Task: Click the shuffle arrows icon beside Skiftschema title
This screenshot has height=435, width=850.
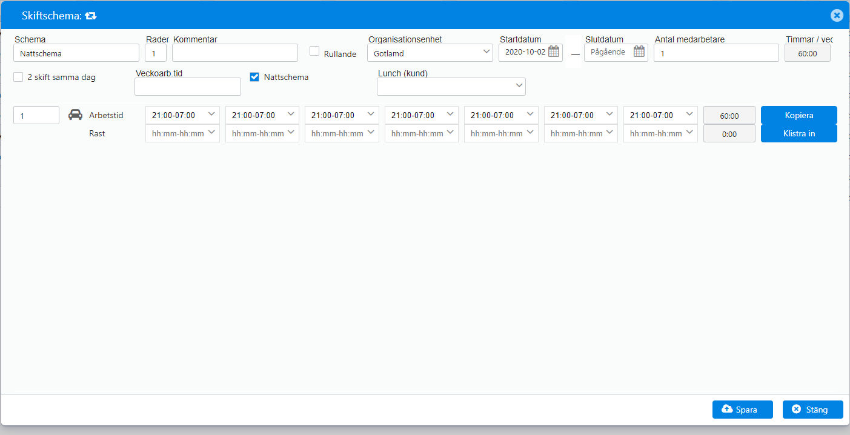Action: click(91, 16)
